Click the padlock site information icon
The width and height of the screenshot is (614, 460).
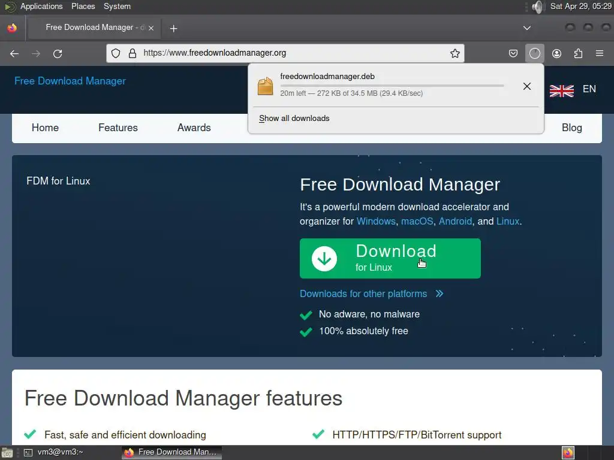(x=133, y=53)
